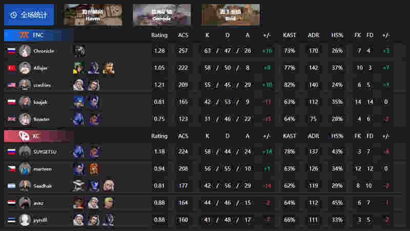This screenshot has width=410, height=231.
Task: Click marteen's second agent icon
Action: point(94,169)
